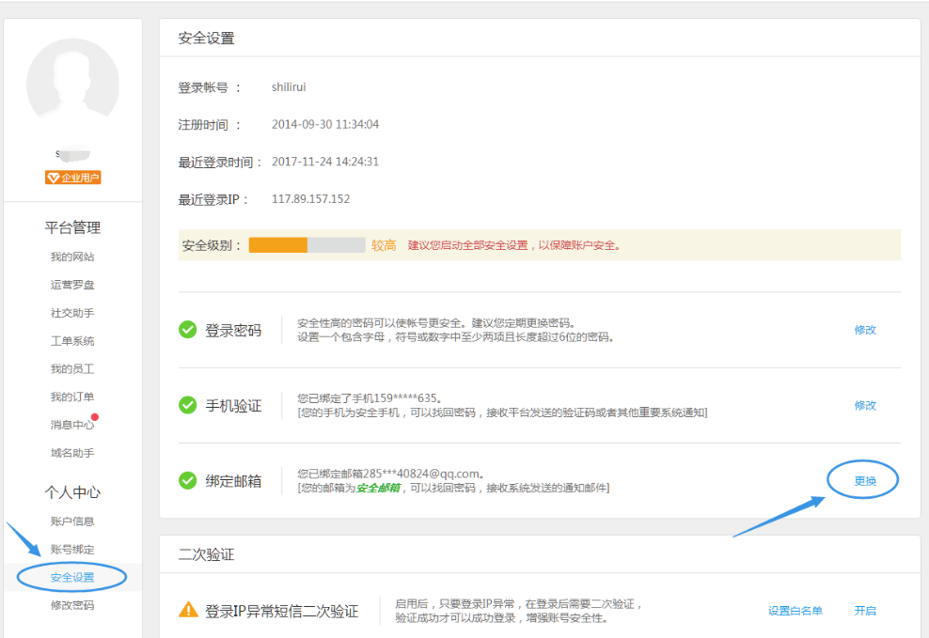Enable 登录IP异常短信二次验证 via 开启
The width and height of the screenshot is (929, 638).
(x=865, y=610)
